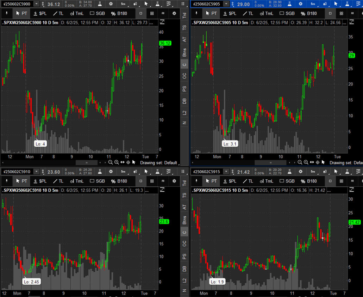Open drawing tools cursor icon in C5900 header
The width and height of the screenshot is (363, 297).
(x=146, y=4)
